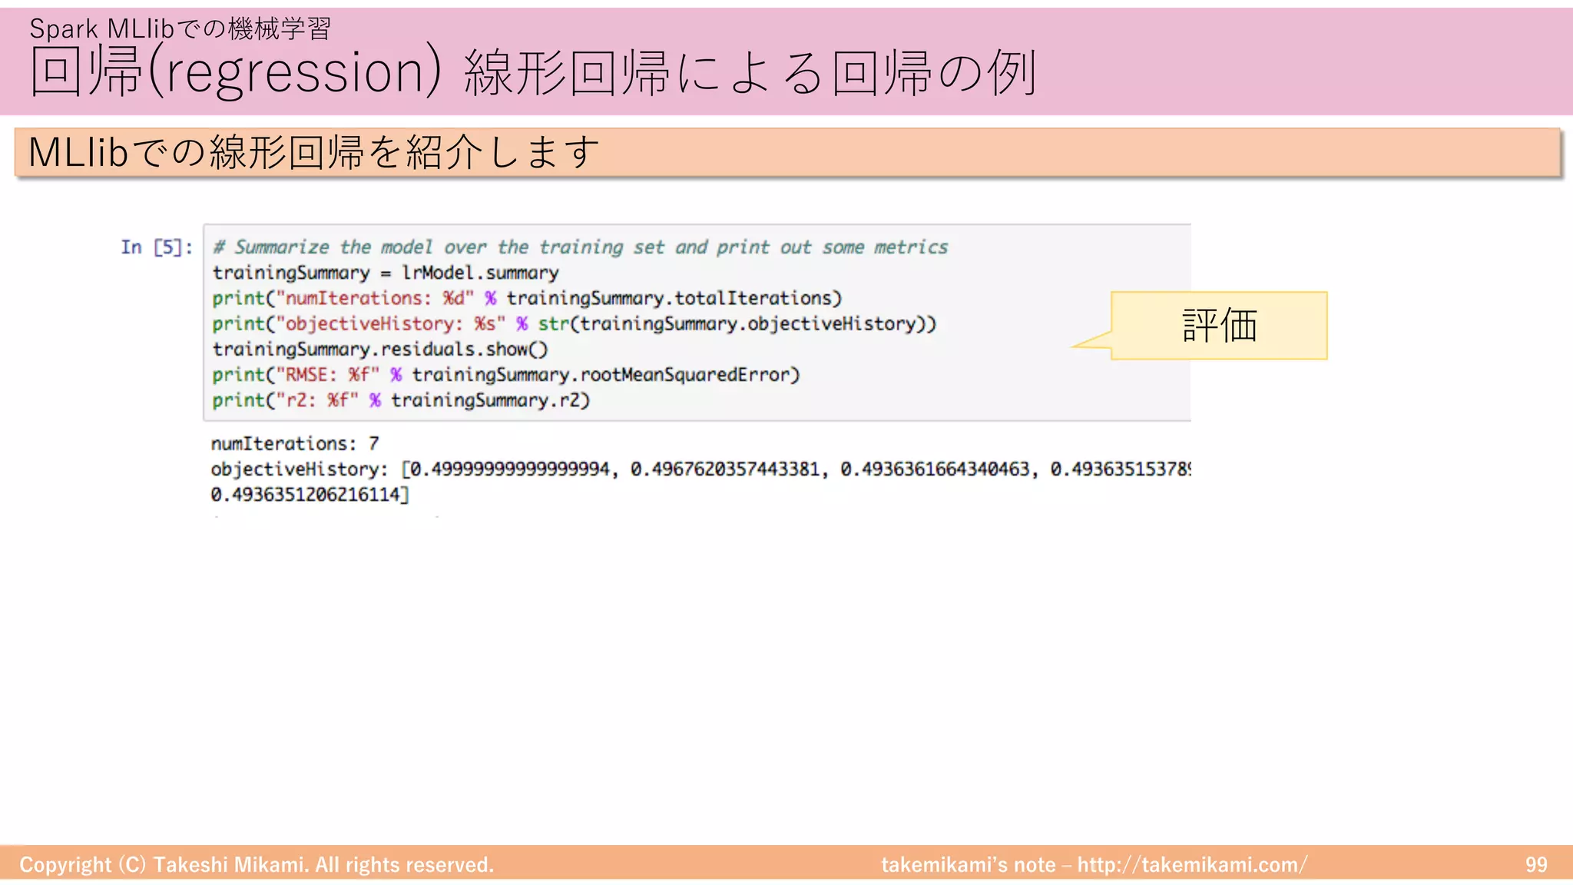The width and height of the screenshot is (1573, 885).
Task: Click the print RMSE code line
Action: (506, 374)
